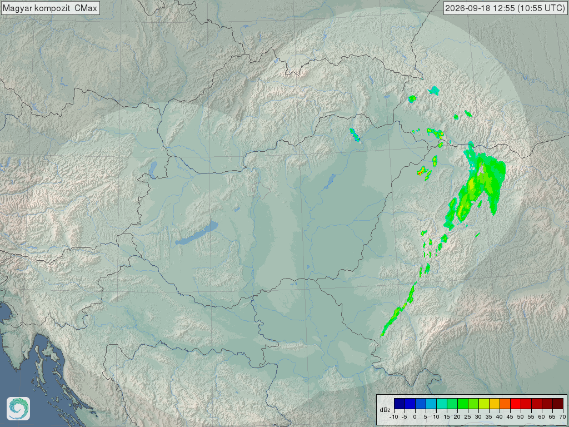Pick the cyan swatch at 10 dBz
This screenshot has width=569, height=427.
442,404
